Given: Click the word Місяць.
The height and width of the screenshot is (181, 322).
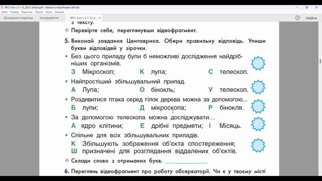Looking at the screenshot, I should [x=230, y=126].
